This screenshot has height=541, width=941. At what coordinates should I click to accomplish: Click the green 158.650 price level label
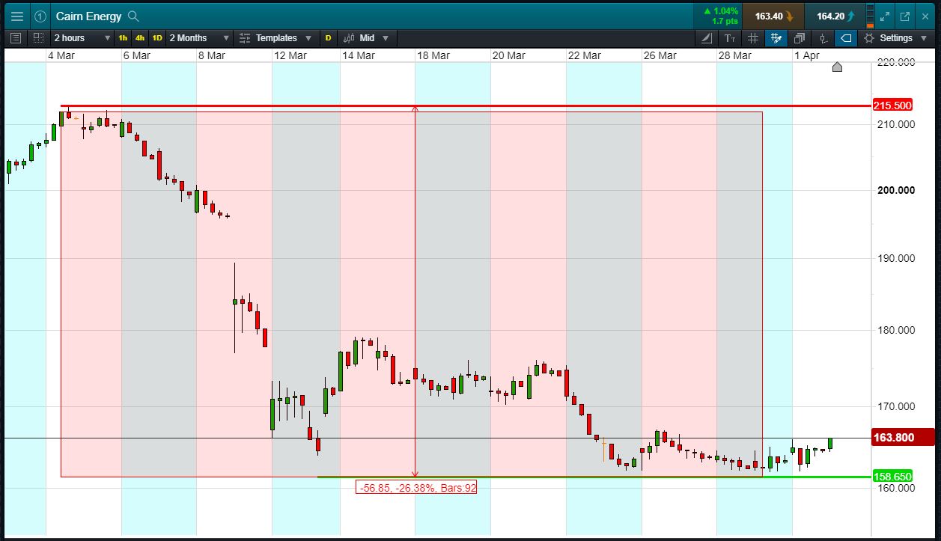[892, 476]
